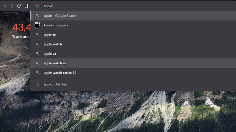The height and width of the screenshot is (132, 236).
Task: Bookmark this page with bookmark icon
Action: (26, 6)
